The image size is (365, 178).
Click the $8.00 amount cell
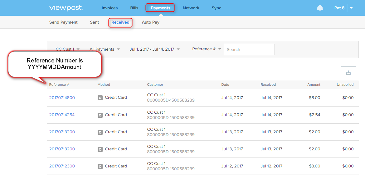(314, 98)
